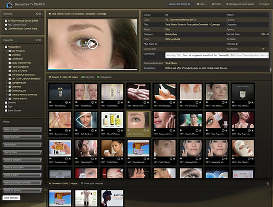This screenshot has width=273, height=207.
Task: Click the video camera icon under the Definity woman thumbnail
Action: pos(76,130)
